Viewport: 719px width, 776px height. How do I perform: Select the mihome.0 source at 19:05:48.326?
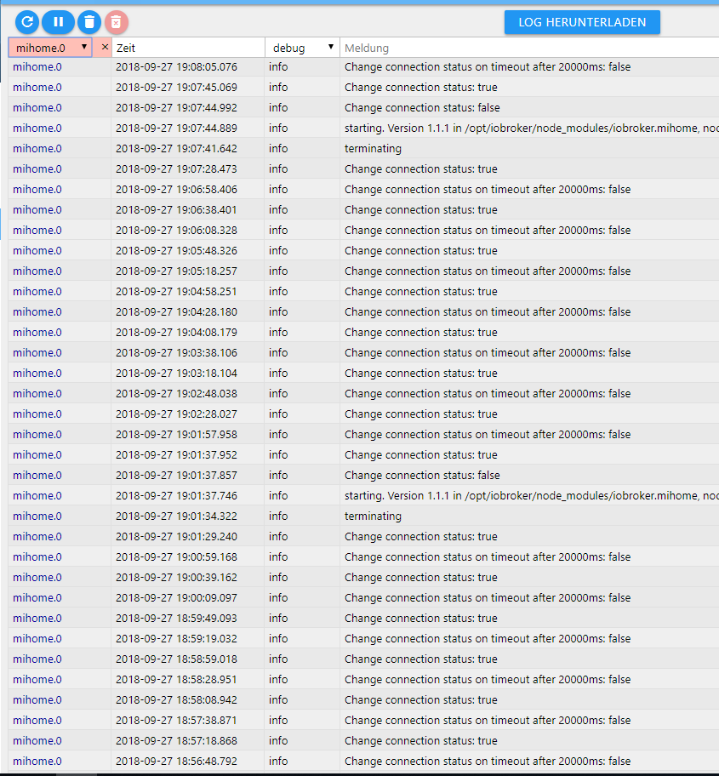pyautogui.click(x=37, y=251)
